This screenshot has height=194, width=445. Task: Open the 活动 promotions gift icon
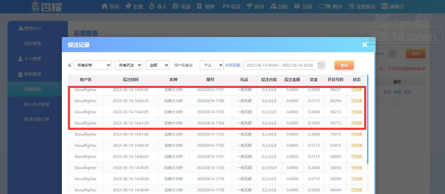[297, 6]
